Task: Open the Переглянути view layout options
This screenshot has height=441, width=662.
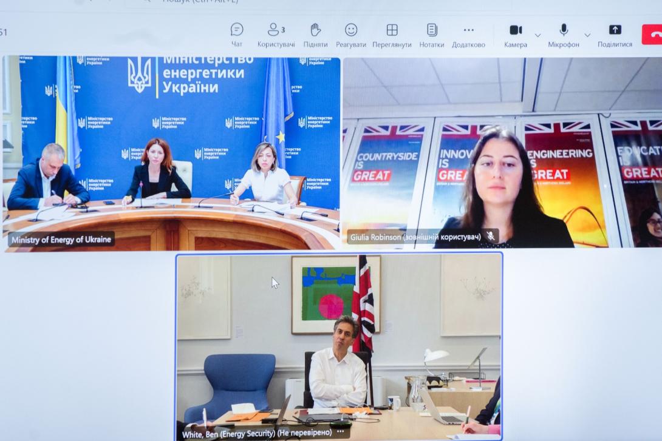Action: [392, 30]
